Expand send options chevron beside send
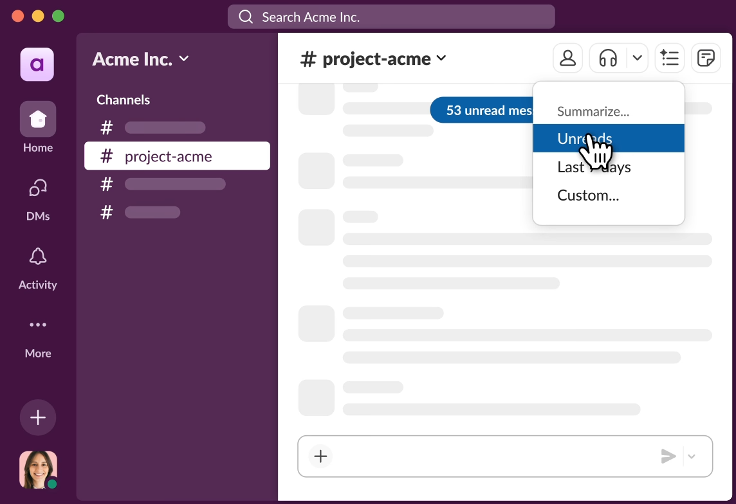This screenshot has width=736, height=504. (x=692, y=456)
